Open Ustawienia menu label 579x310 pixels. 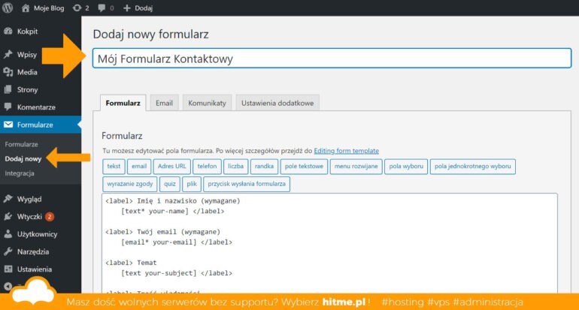(35, 269)
